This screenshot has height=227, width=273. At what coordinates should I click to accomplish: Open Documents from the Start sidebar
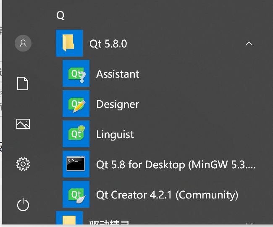(23, 83)
